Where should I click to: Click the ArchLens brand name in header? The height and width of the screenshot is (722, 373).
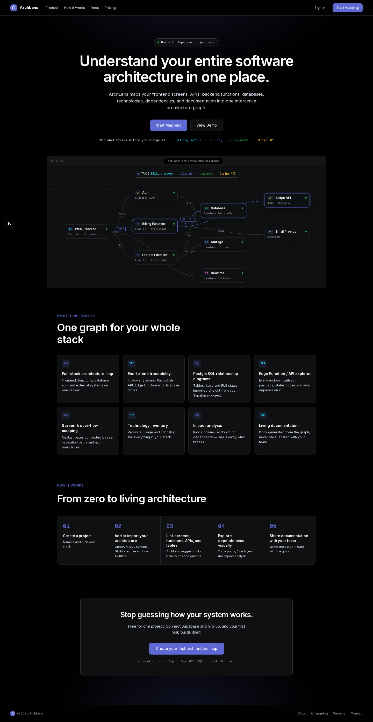click(x=29, y=8)
